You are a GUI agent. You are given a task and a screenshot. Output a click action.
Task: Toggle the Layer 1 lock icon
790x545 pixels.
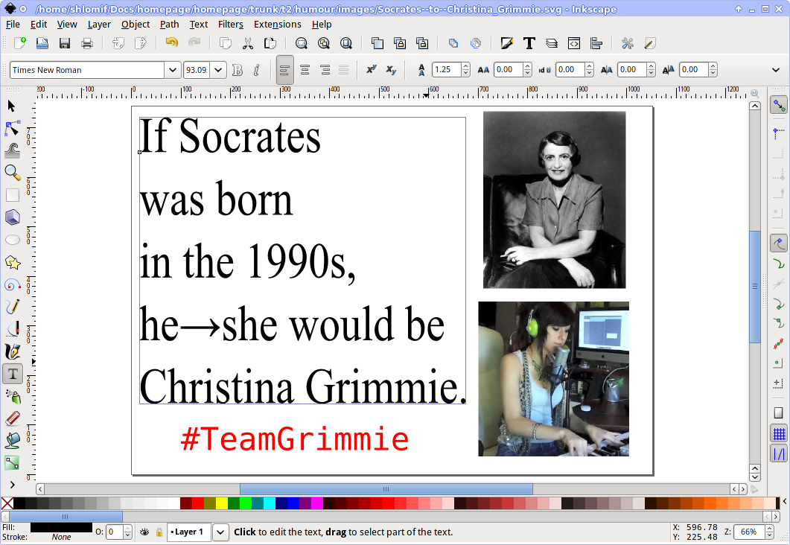tap(159, 532)
